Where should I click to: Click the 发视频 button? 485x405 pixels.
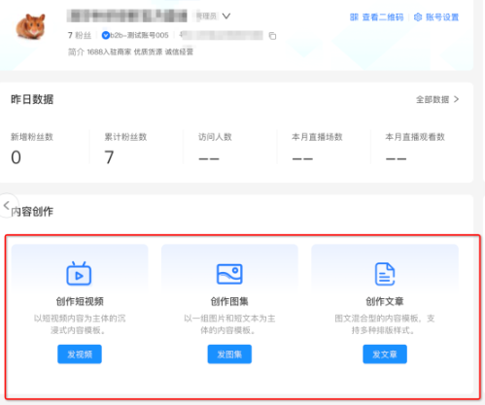(x=80, y=354)
